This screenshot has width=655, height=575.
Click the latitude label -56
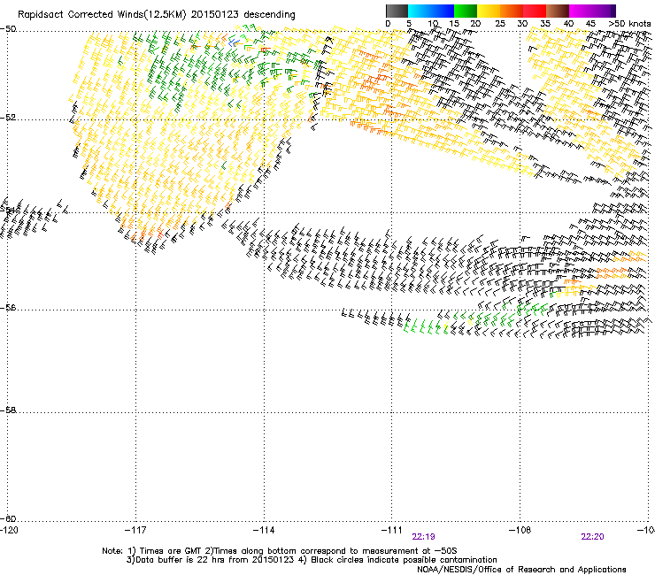coord(8,308)
